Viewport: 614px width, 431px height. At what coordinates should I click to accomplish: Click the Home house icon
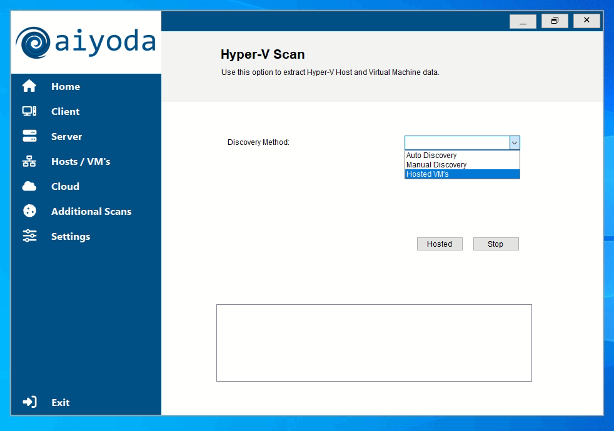[x=29, y=86]
